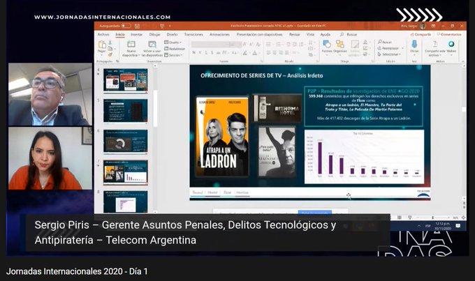This screenshot has width=475, height=281.
Task: Open the Presentación con diapositivas tab
Action: [x=259, y=34]
